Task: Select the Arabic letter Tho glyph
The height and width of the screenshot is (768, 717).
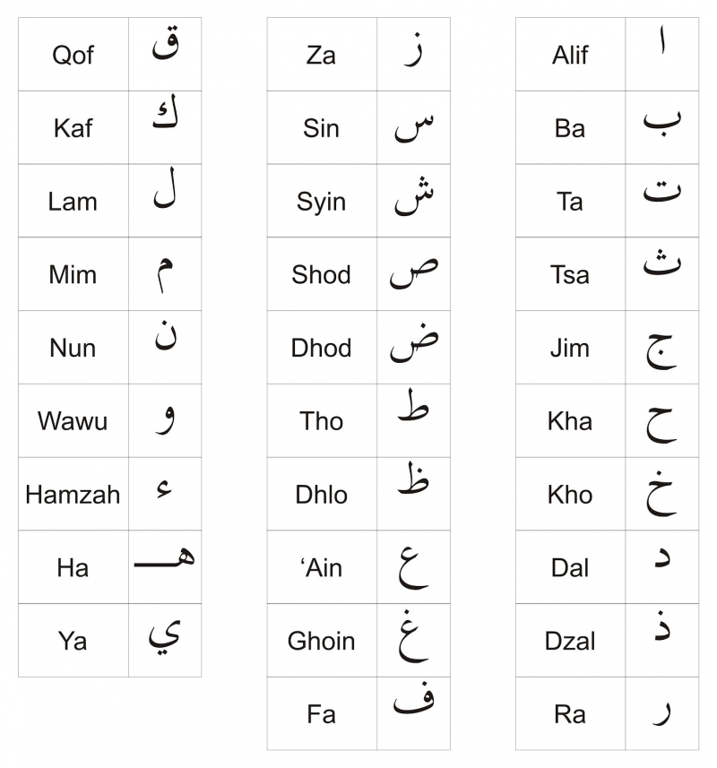Action: point(413,412)
